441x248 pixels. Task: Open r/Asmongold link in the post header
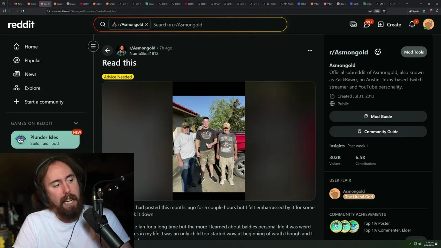[x=142, y=48]
